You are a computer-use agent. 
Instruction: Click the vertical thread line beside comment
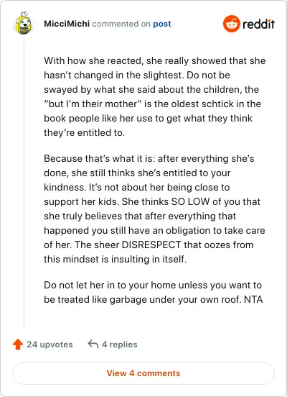[x=24, y=182]
